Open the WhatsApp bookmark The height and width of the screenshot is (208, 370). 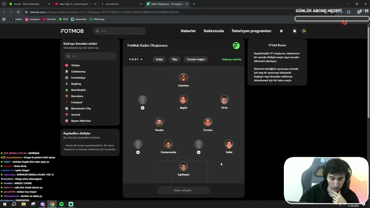pos(97,19)
